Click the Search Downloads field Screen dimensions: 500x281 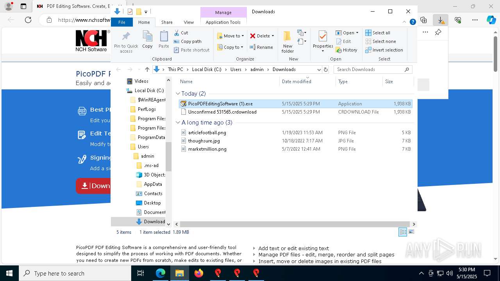tap(373, 69)
